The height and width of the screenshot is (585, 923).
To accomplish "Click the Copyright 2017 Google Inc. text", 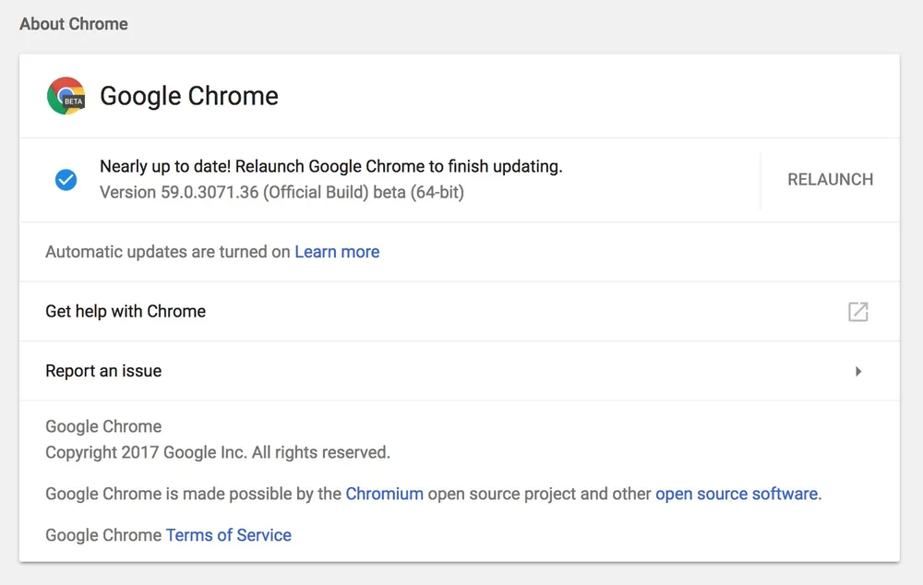I will [218, 453].
